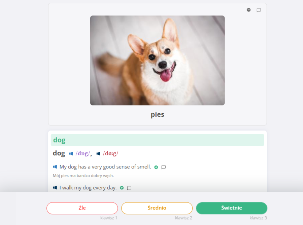Screen dimensions: 303x225
Task: Click the corgi dog photo
Action: 157,61
